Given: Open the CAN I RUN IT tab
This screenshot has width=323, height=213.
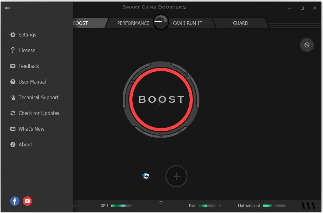Looking at the screenshot, I should click(187, 23).
